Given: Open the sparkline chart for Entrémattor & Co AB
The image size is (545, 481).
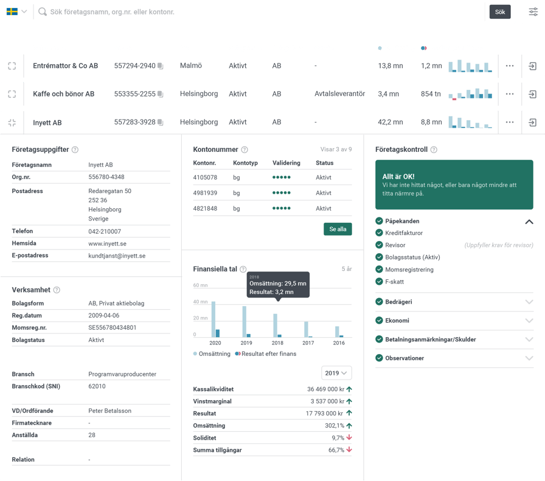Looking at the screenshot, I should point(470,66).
